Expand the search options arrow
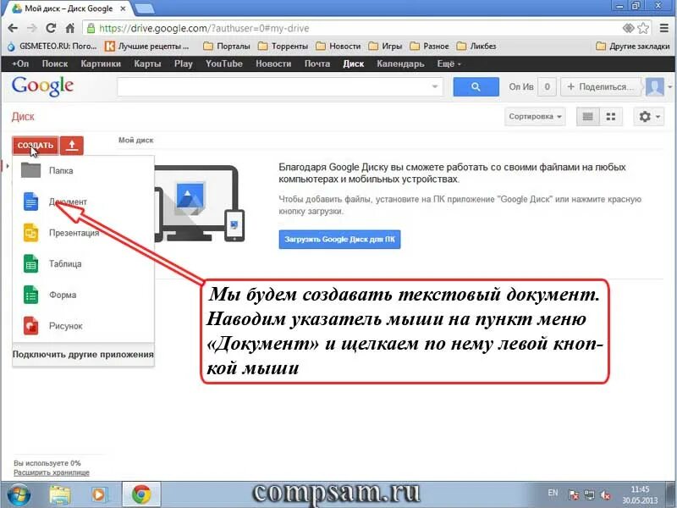This screenshot has height=508, width=677. [435, 87]
